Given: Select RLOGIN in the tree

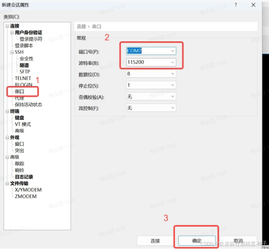Looking at the screenshot, I should (24, 85).
